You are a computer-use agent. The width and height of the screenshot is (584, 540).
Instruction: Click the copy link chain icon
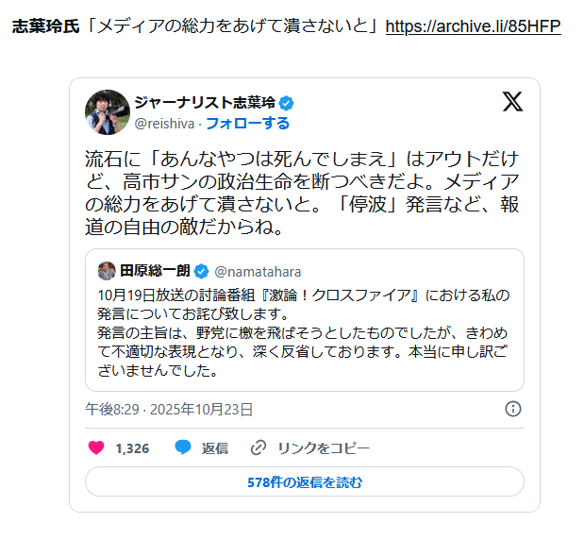click(x=259, y=447)
